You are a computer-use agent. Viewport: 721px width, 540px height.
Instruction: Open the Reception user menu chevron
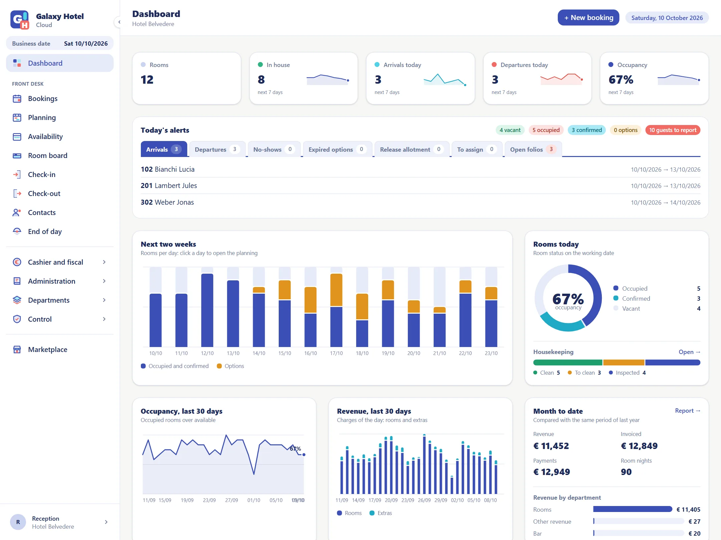click(106, 522)
